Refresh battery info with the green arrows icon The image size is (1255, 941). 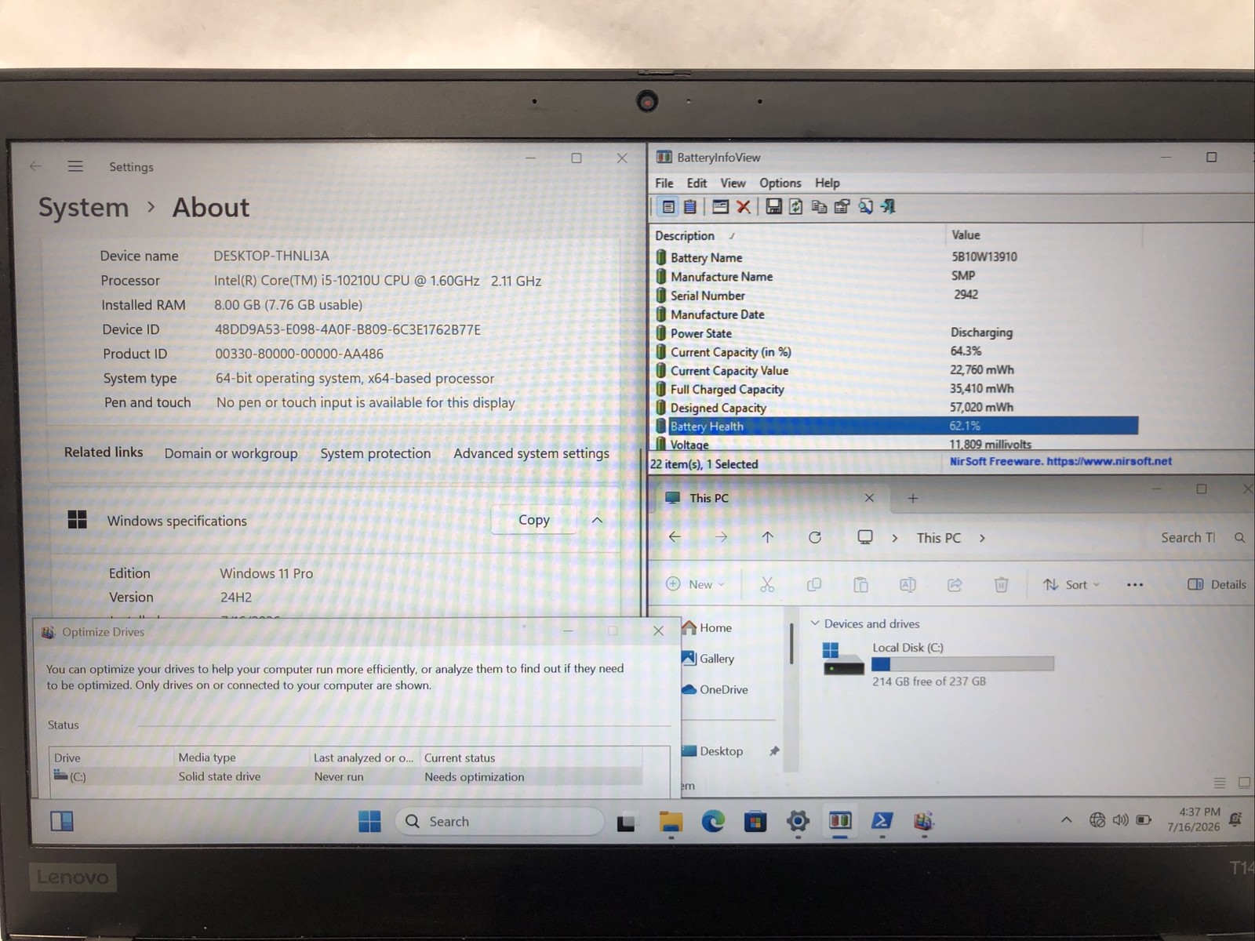point(795,207)
